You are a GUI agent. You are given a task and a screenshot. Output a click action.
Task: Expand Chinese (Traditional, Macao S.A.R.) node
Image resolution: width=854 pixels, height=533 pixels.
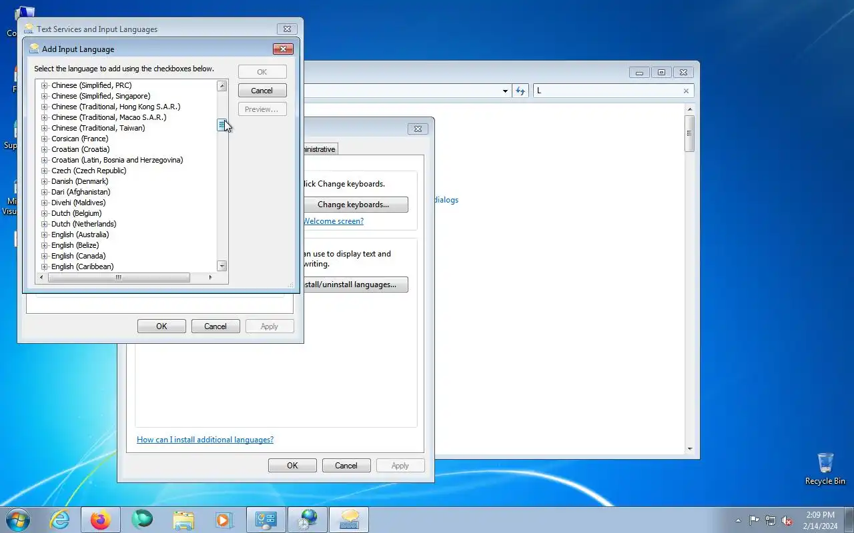pos(45,117)
